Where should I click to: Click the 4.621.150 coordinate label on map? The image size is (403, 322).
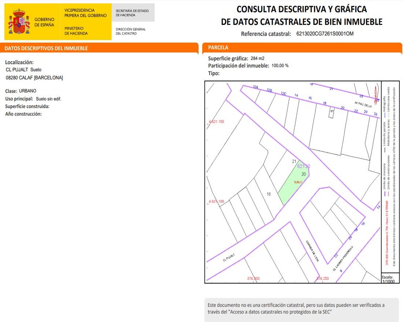tap(216, 122)
